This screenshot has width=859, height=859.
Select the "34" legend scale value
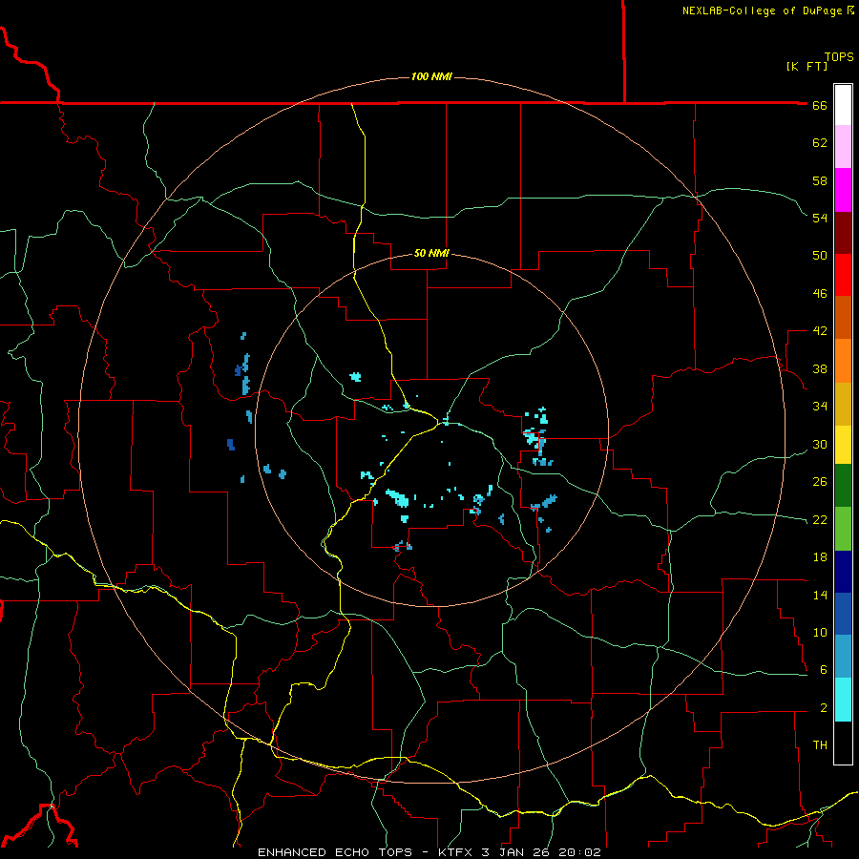click(x=820, y=407)
